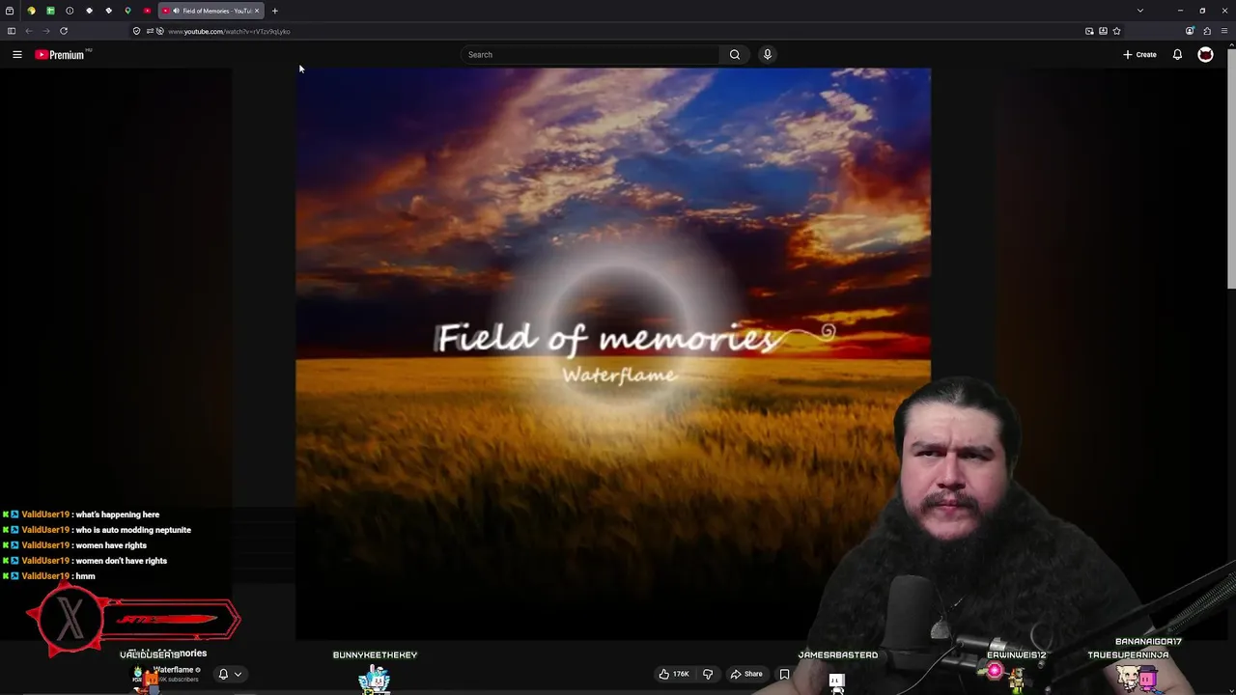Go back with browser back arrow
Screen dimensions: 1236x695
pos(29,31)
